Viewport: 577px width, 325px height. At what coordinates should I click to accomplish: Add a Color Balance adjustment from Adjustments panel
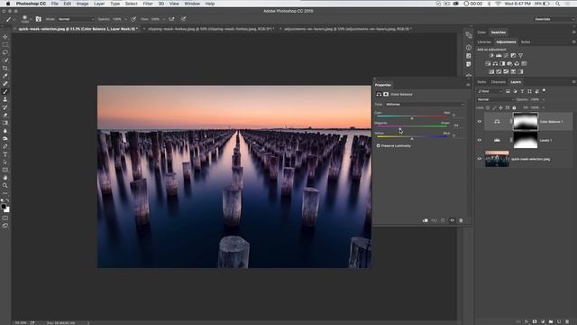coord(495,64)
